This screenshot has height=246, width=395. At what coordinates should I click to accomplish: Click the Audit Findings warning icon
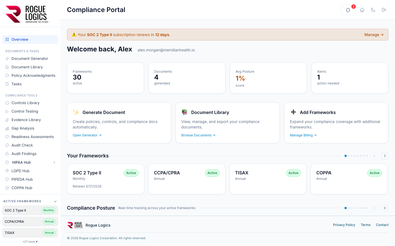[7, 154]
